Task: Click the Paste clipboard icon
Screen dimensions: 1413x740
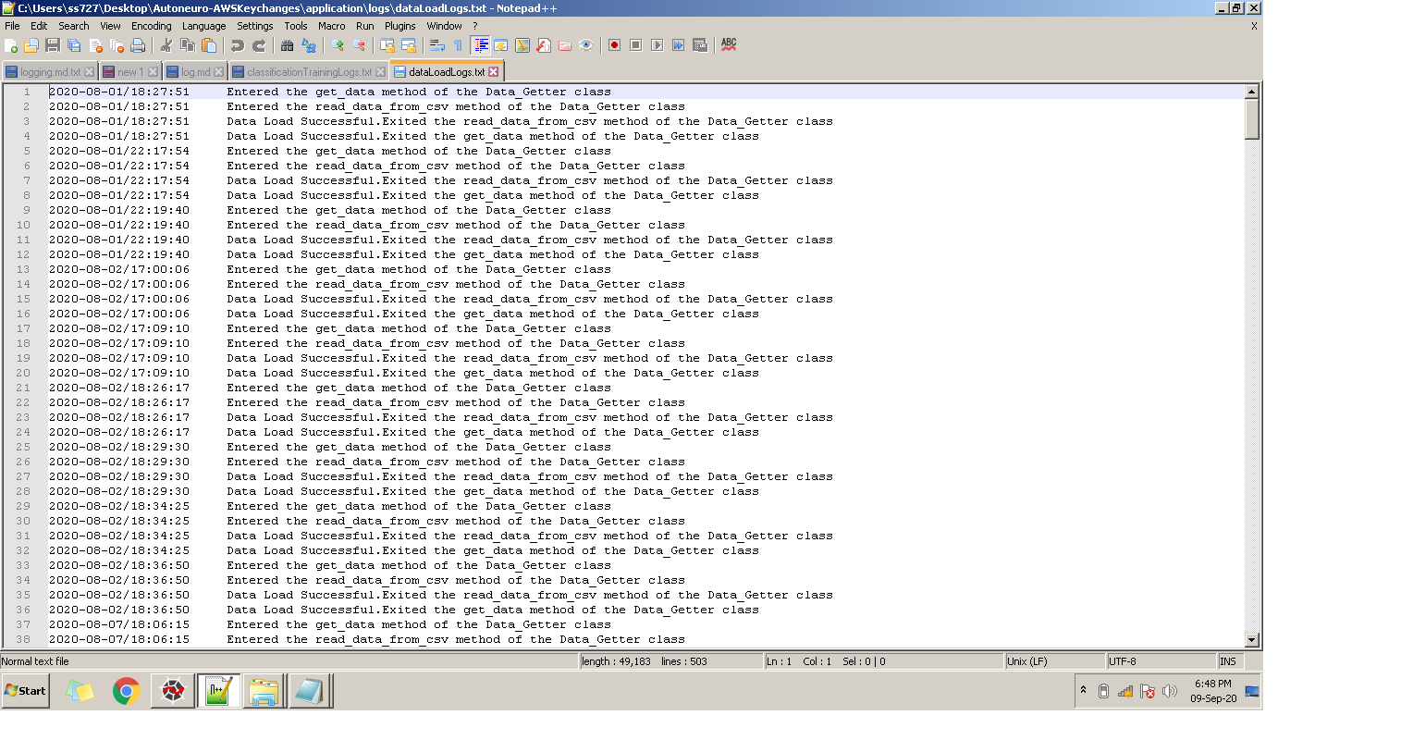Action: pos(209,44)
